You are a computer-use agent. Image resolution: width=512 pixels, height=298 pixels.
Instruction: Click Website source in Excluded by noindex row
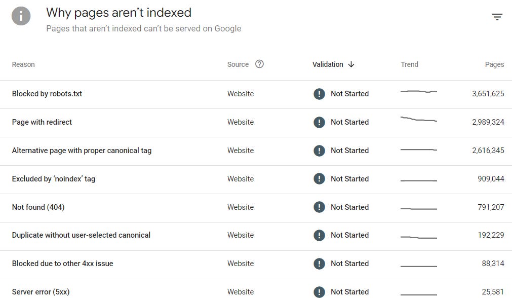point(241,179)
